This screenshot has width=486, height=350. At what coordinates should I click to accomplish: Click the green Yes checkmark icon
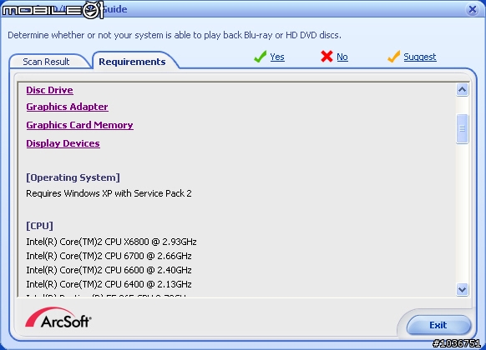coord(260,57)
